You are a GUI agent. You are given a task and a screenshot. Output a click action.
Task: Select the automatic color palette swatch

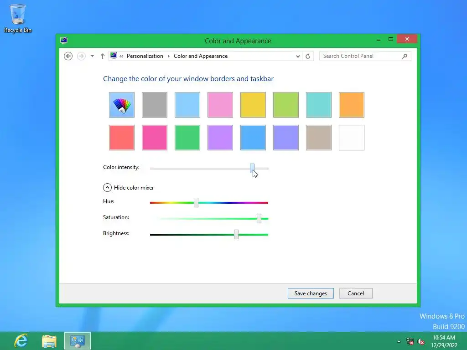[x=121, y=105]
